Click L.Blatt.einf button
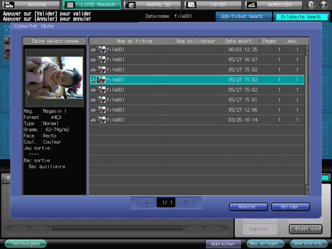This screenshot has height=249, width=332. (x=306, y=229)
